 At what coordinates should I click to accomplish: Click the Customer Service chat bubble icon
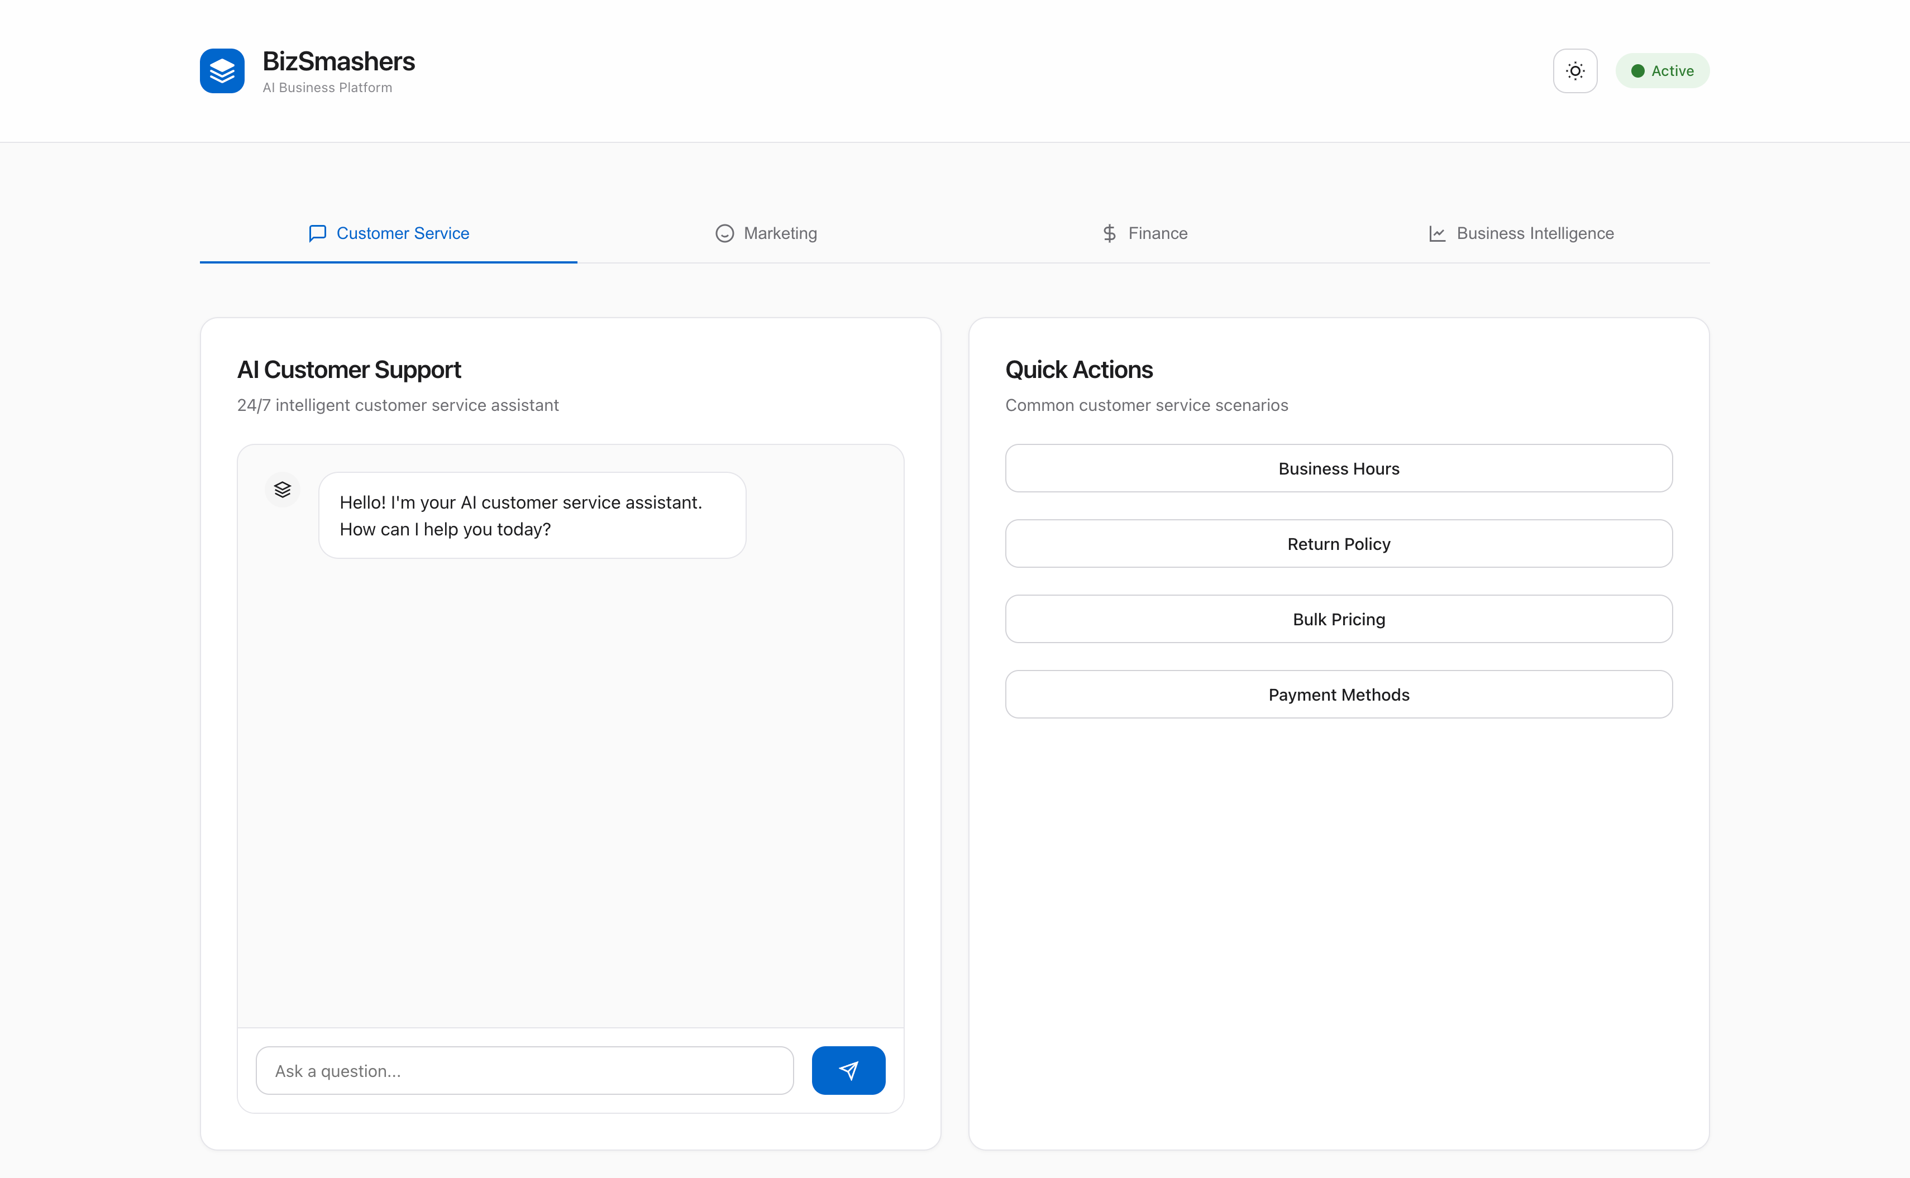tap(317, 234)
